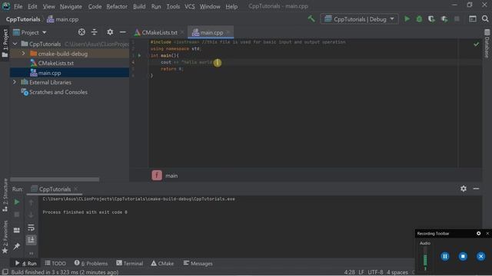This screenshot has width=492, height=276.
Task: Adjust the Audio level slider
Action: (x=425, y=258)
